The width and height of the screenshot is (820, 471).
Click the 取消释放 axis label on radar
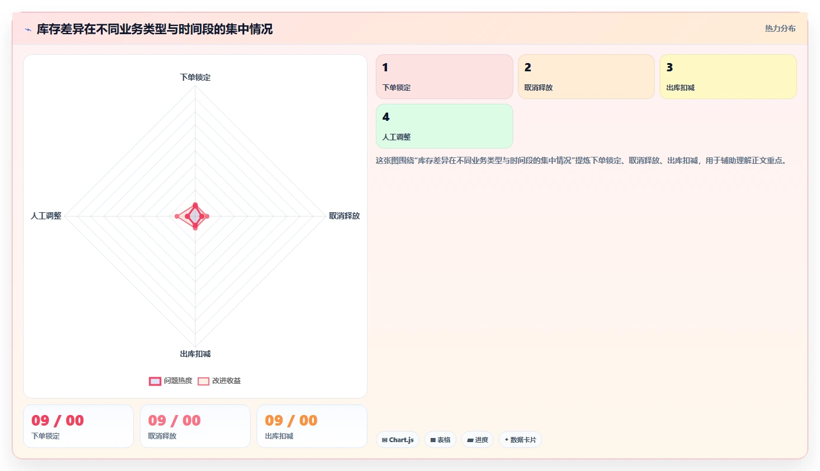click(x=345, y=216)
